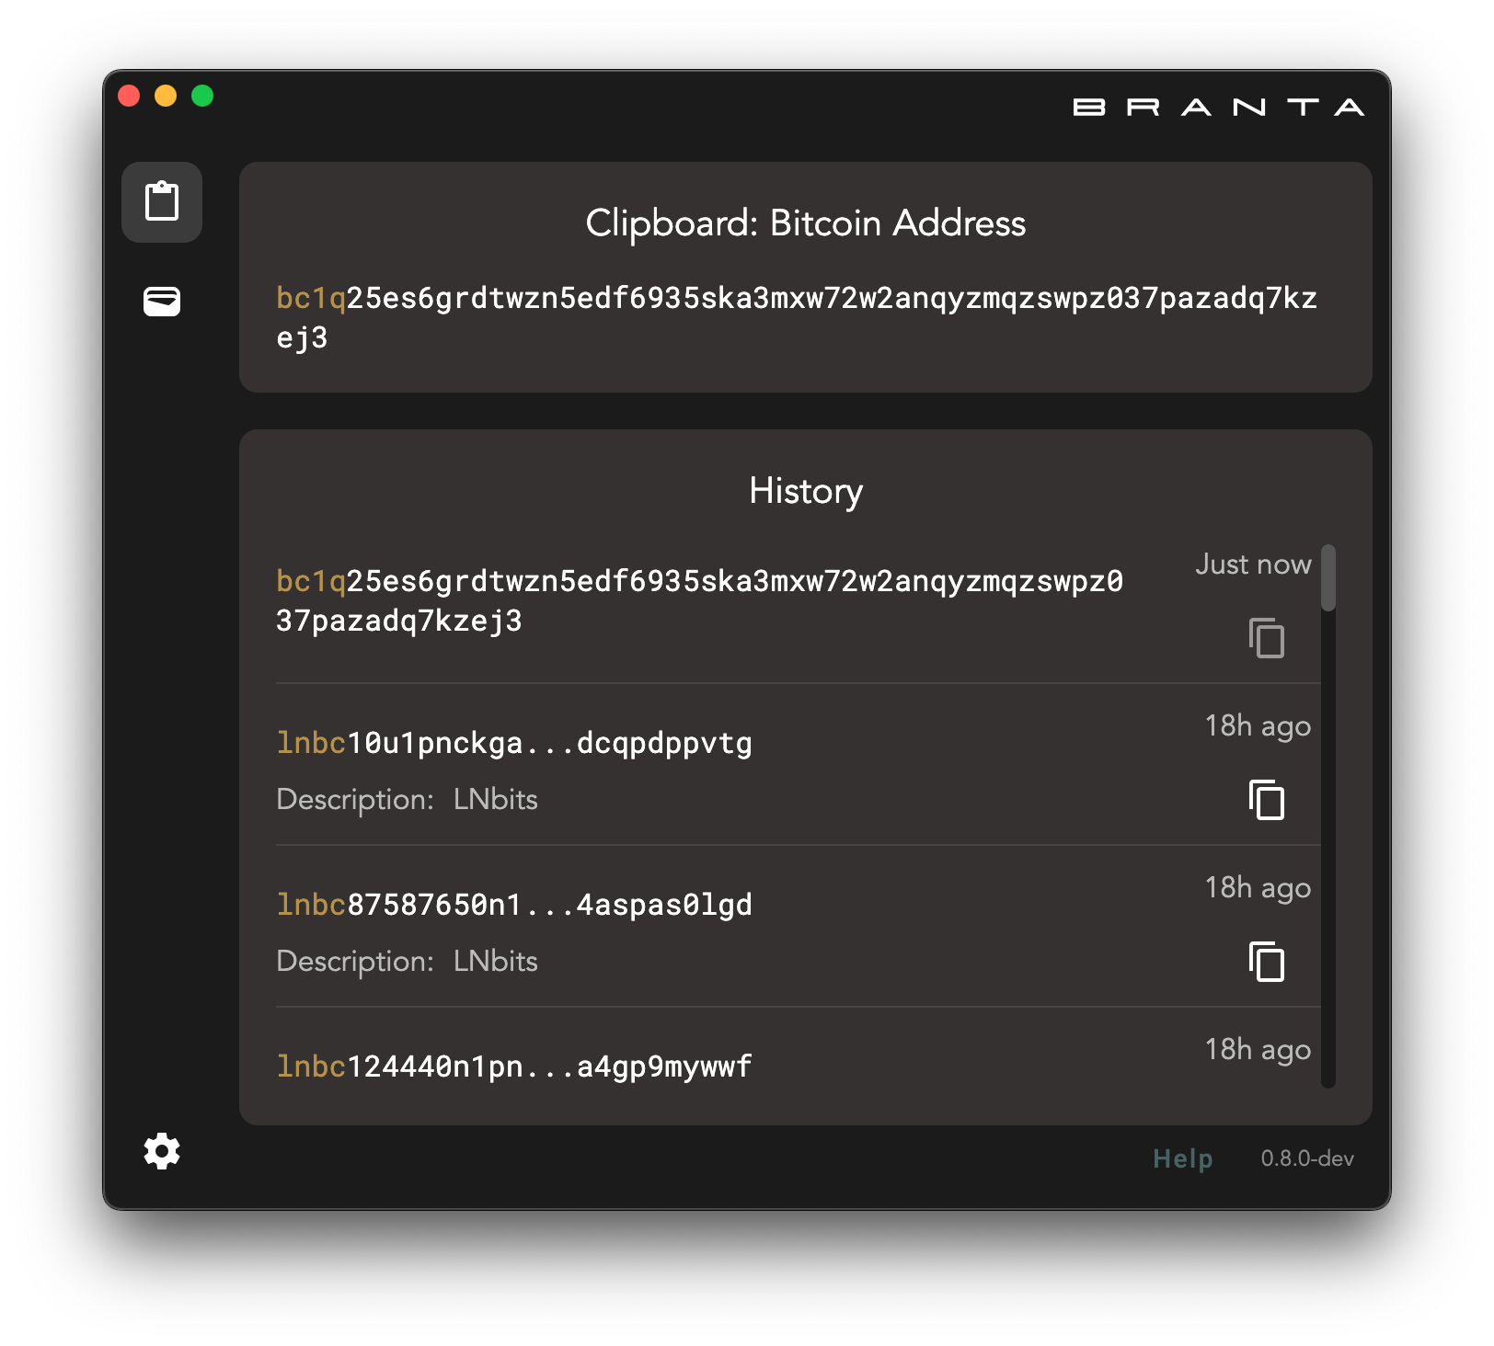Select the bc1q address entry in History
1494x1346 pixels.
coord(699,599)
